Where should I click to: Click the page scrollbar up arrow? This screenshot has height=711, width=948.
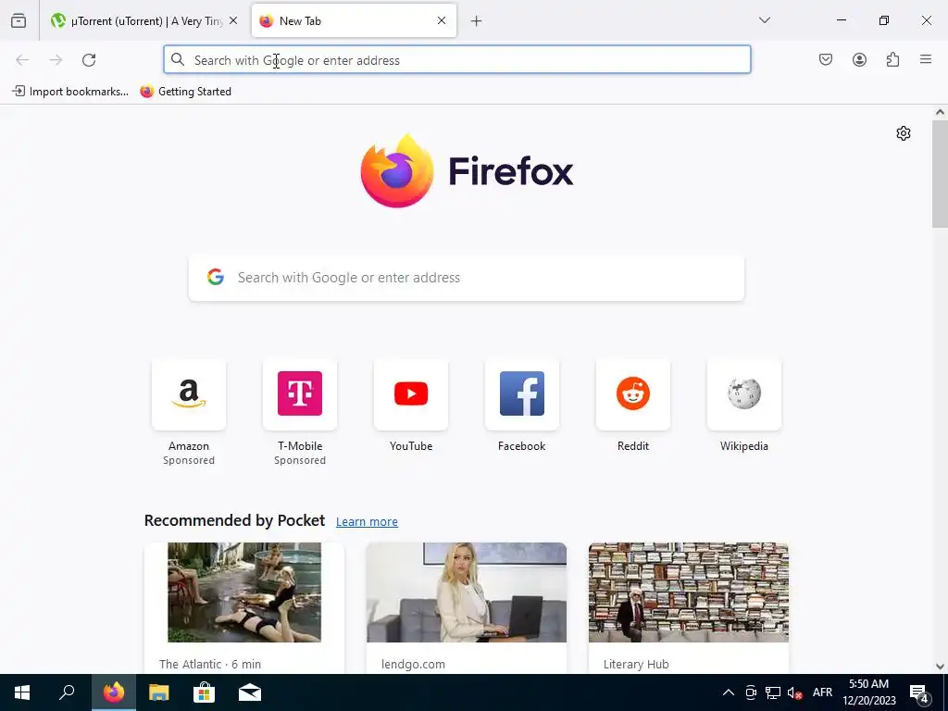940,112
